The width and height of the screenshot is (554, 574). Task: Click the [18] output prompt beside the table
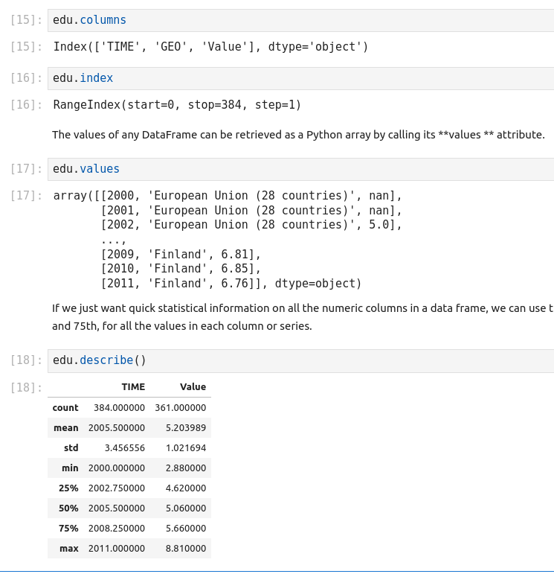pos(26,388)
